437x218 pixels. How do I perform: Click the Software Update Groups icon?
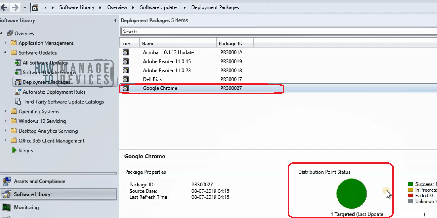click(x=18, y=72)
